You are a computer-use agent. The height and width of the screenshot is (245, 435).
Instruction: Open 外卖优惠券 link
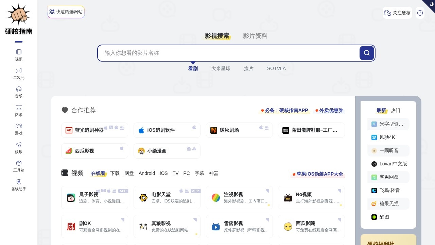[329, 111]
